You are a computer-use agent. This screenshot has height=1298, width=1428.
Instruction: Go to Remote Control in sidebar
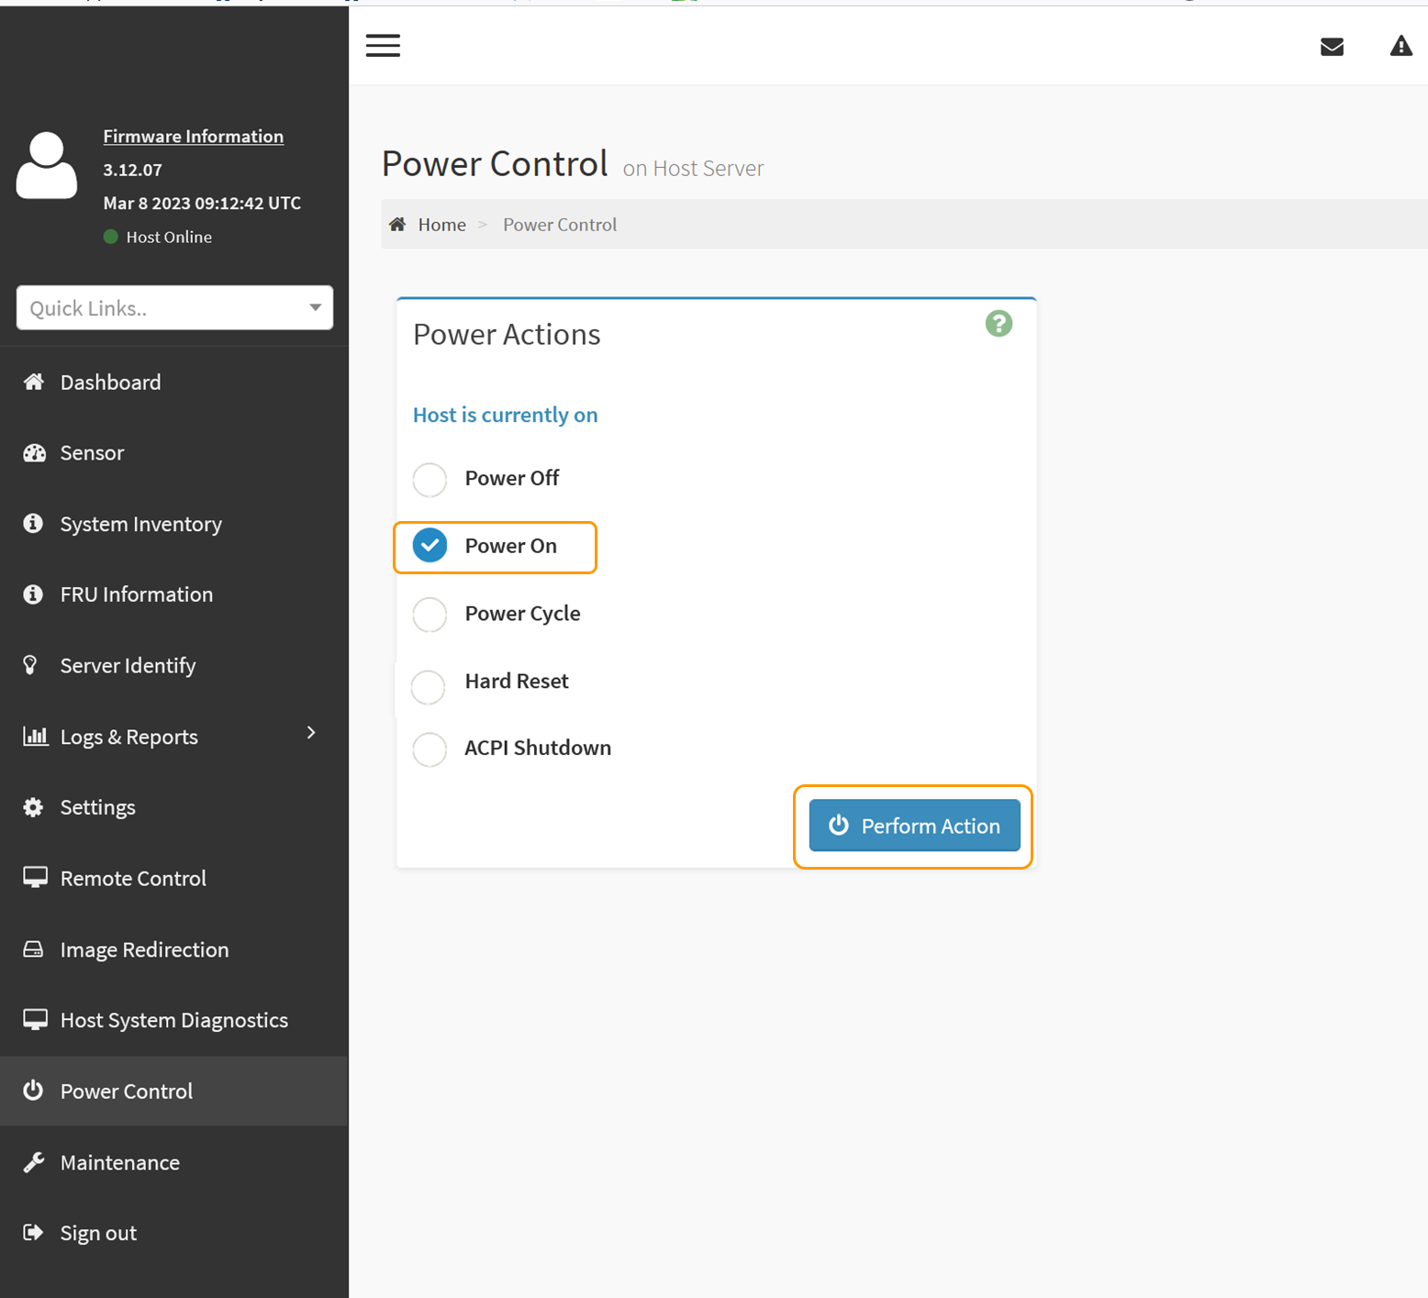133,878
